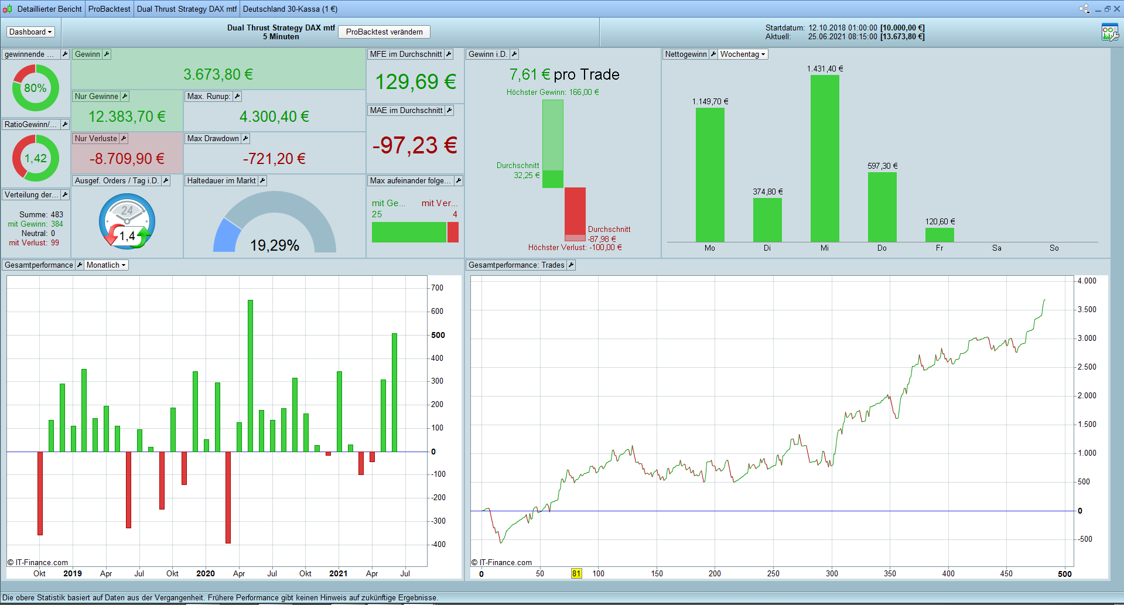The image size is (1124, 605).
Task: Click the 3.673,80 € Gewinn value
Action: [x=218, y=74]
